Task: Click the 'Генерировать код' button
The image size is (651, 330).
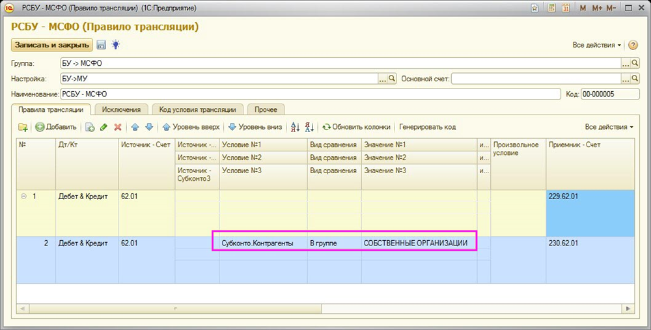Action: (427, 127)
